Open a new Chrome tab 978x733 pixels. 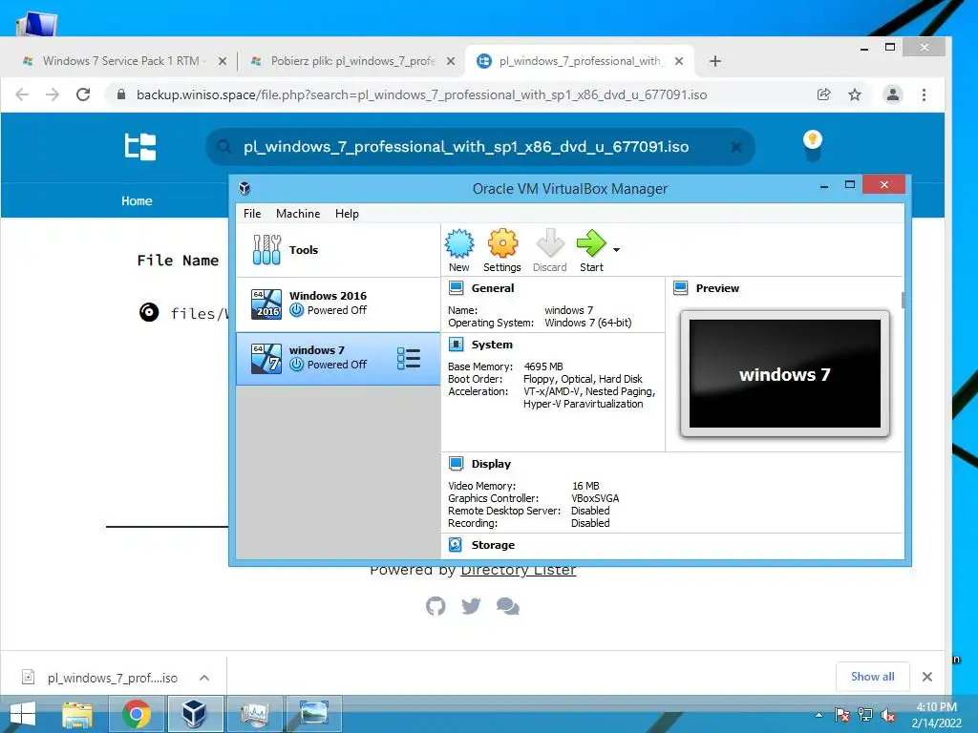(x=714, y=61)
